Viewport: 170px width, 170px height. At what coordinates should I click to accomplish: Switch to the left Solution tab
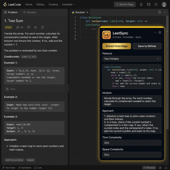click(x=30, y=12)
